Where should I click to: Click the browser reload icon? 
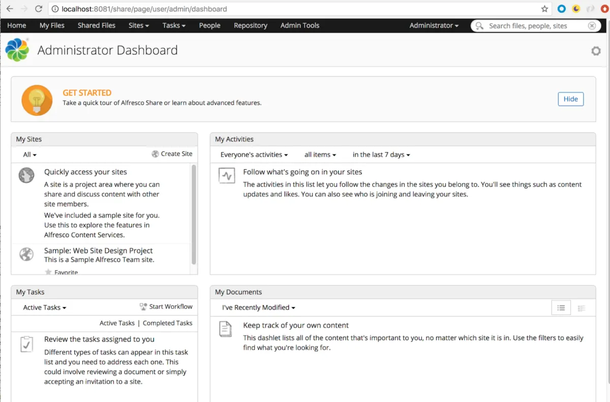39,9
